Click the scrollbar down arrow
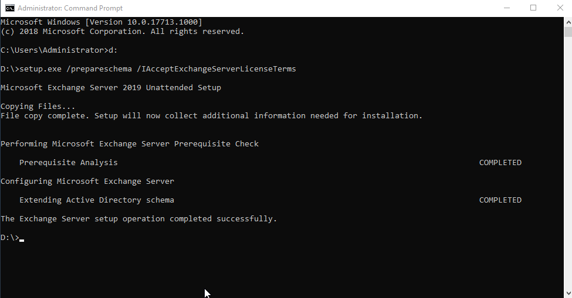This screenshot has height=298, width=572. [x=568, y=293]
